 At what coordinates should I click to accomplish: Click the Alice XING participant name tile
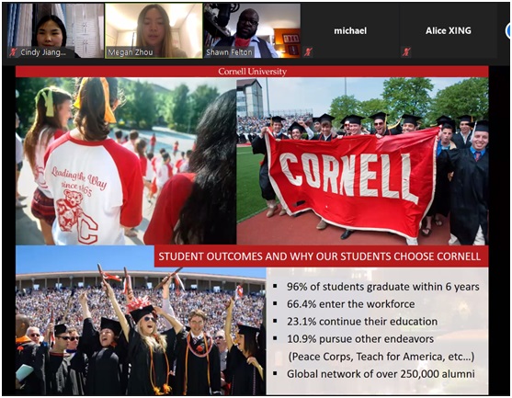click(448, 30)
